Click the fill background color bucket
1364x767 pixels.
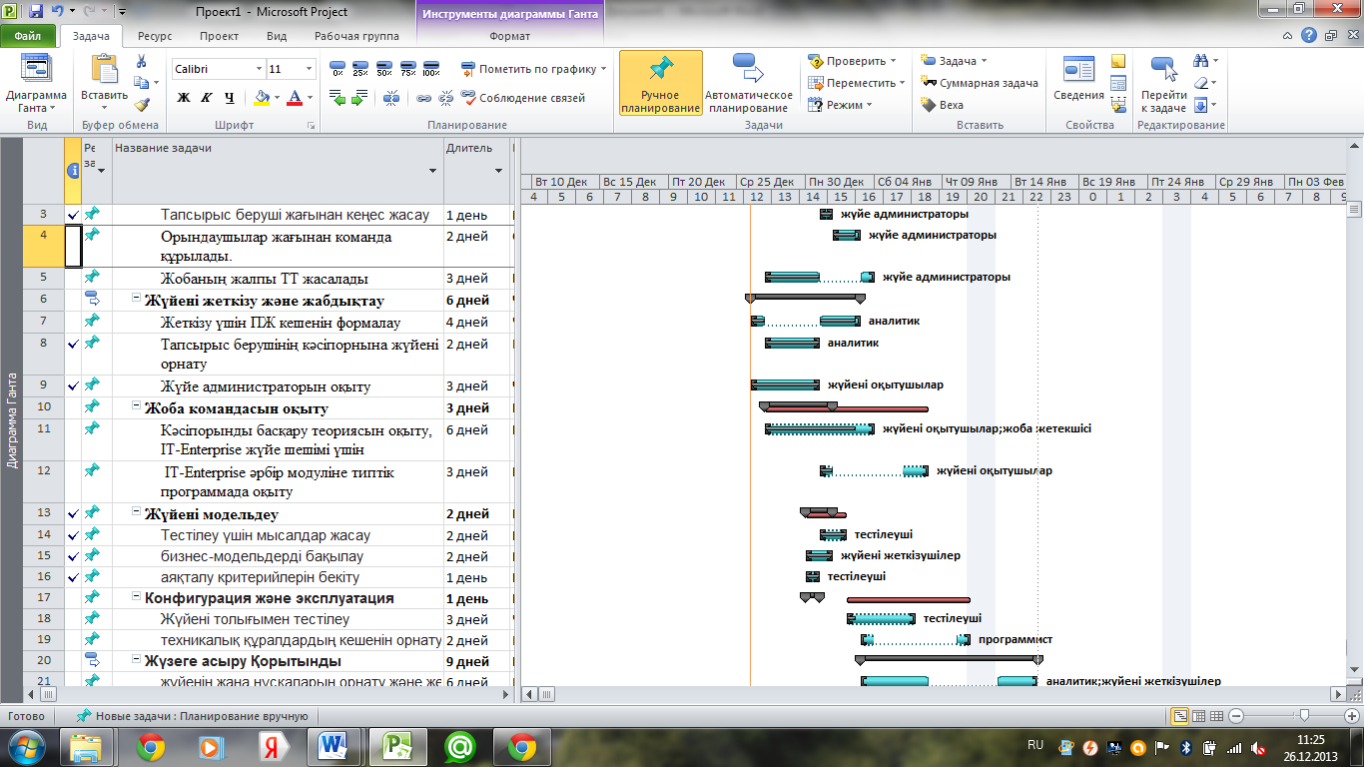(262, 98)
